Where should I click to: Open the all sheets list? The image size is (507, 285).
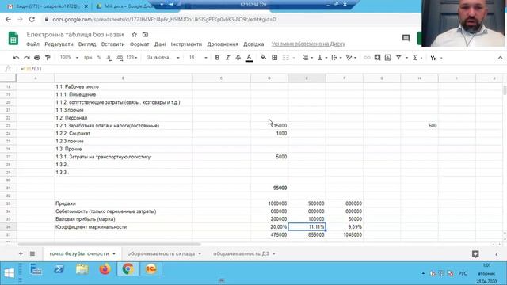(32, 253)
